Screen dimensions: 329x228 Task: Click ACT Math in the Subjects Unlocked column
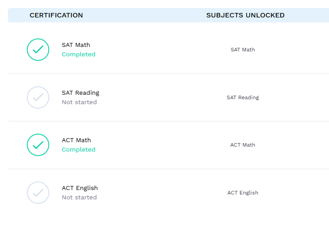[243, 145]
